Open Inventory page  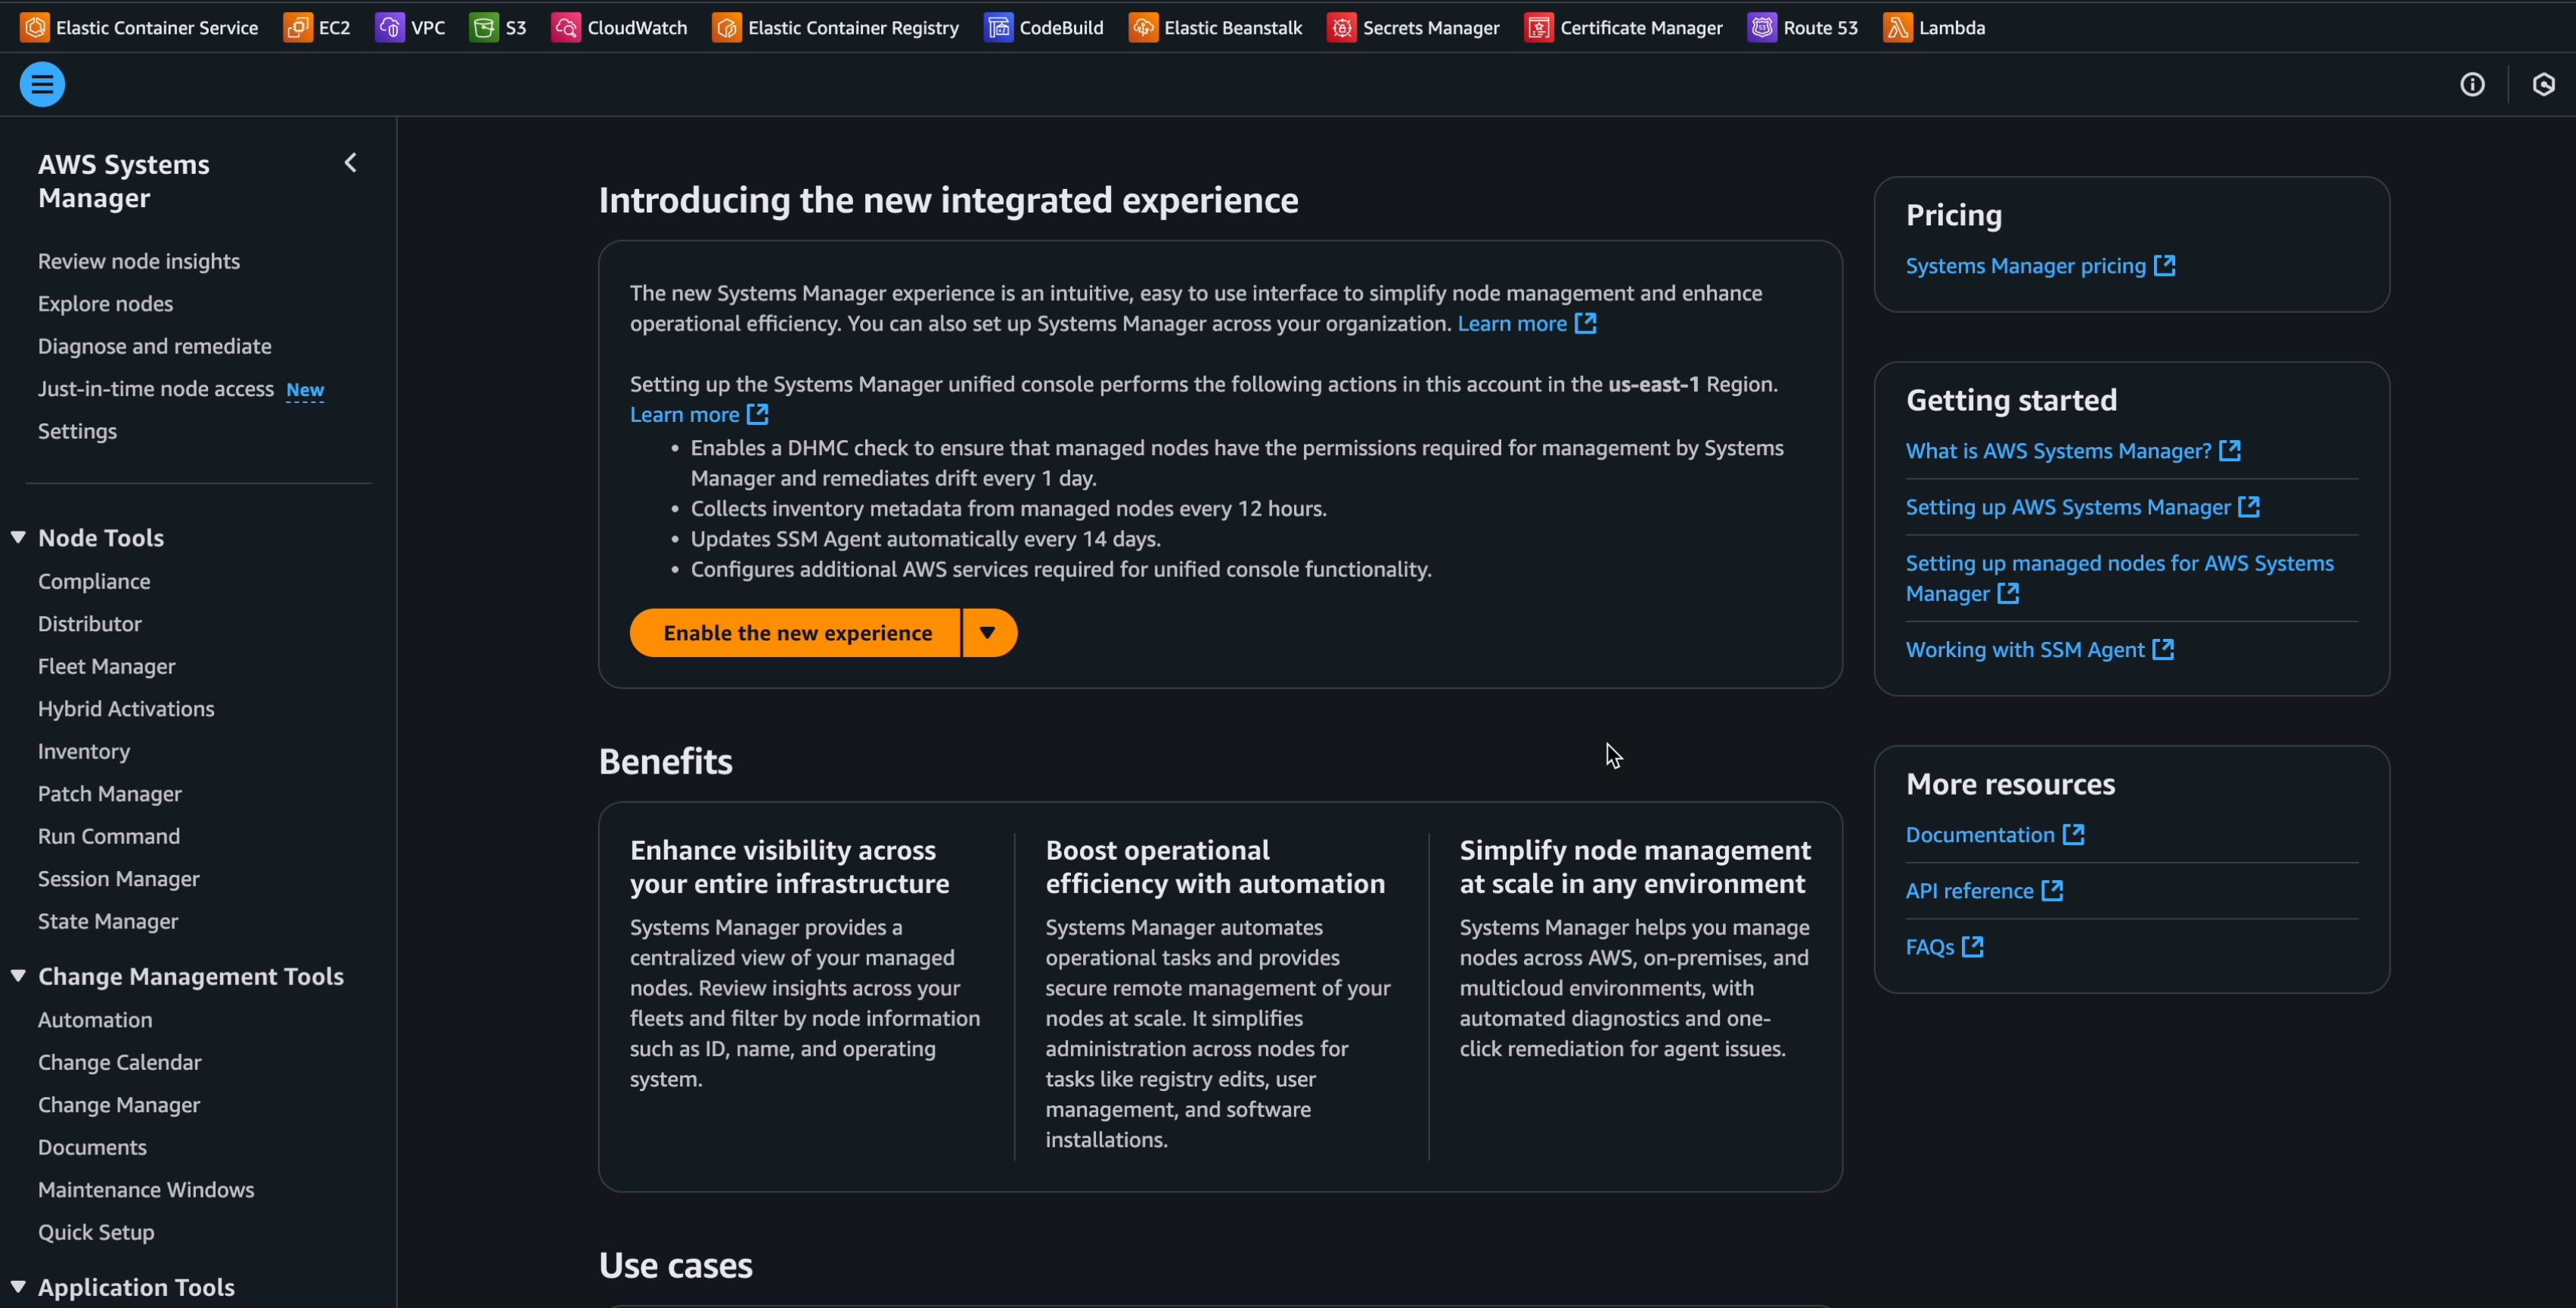coord(84,751)
